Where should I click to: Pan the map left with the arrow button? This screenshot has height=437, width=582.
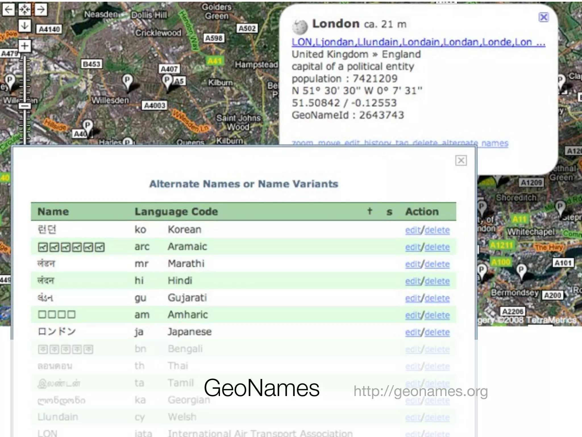click(9, 10)
